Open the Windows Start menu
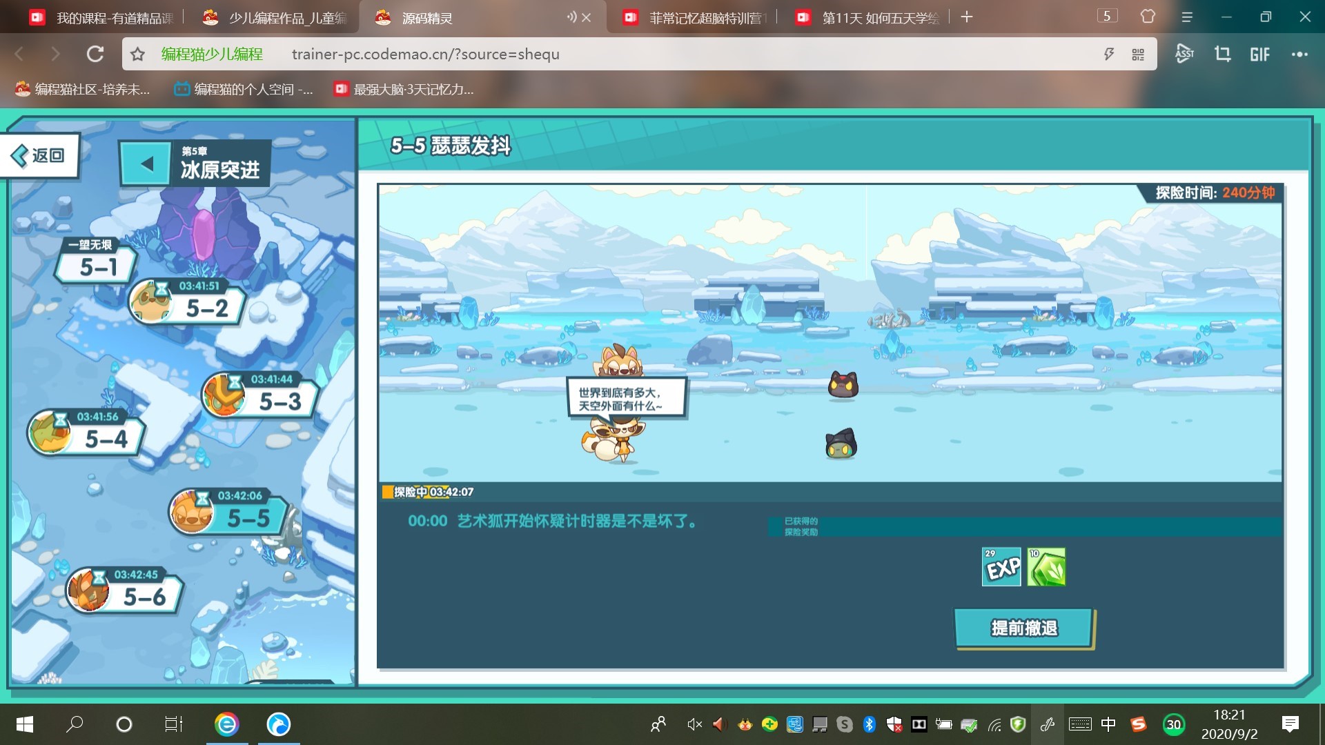 pyautogui.click(x=25, y=724)
